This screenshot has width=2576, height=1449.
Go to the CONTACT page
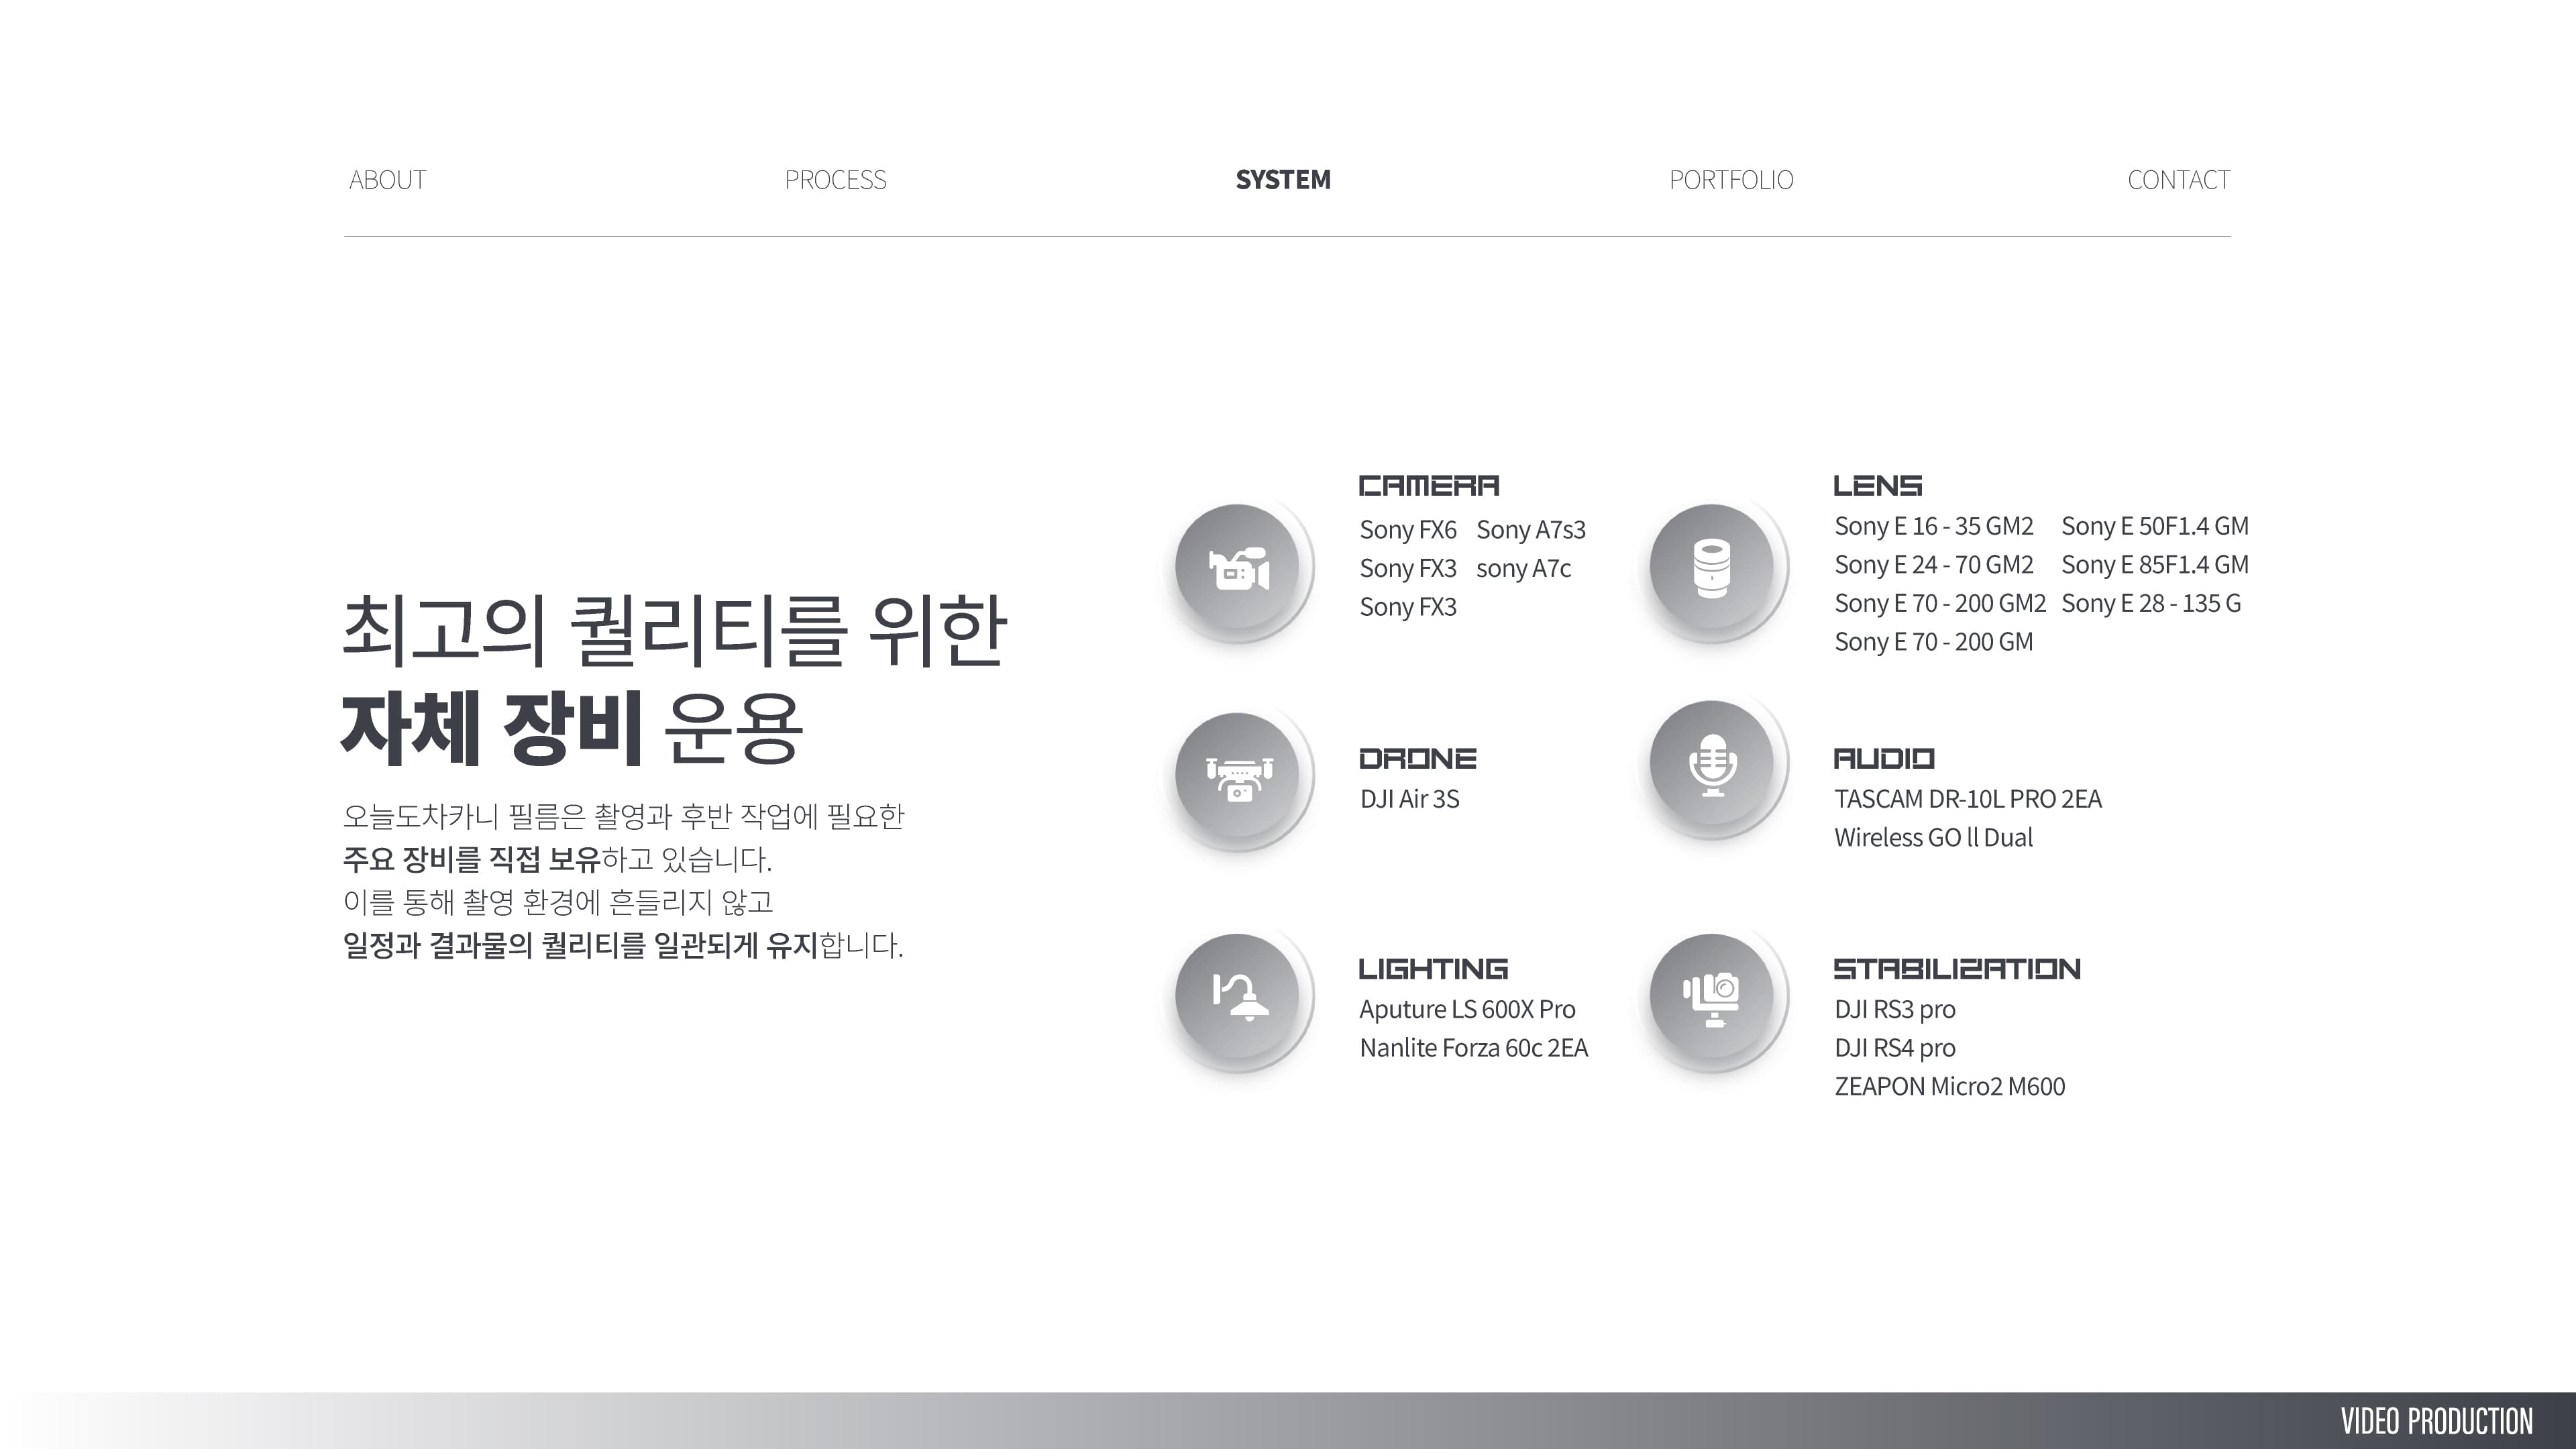click(x=2179, y=180)
